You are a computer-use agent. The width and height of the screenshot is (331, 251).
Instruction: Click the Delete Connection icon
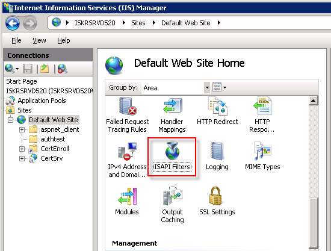[63, 69]
